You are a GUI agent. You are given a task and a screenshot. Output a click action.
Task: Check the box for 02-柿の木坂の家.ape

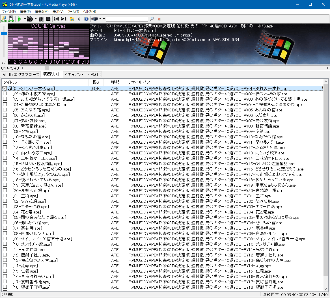coord(5,94)
